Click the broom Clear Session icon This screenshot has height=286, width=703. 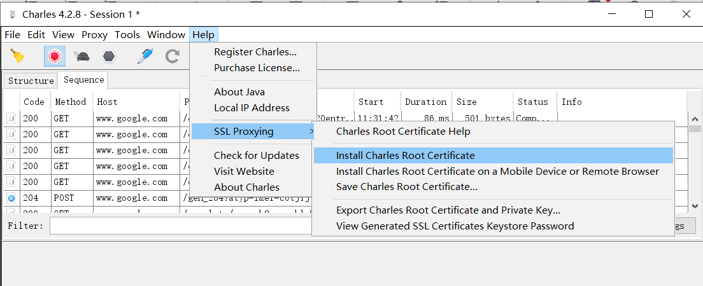click(17, 56)
